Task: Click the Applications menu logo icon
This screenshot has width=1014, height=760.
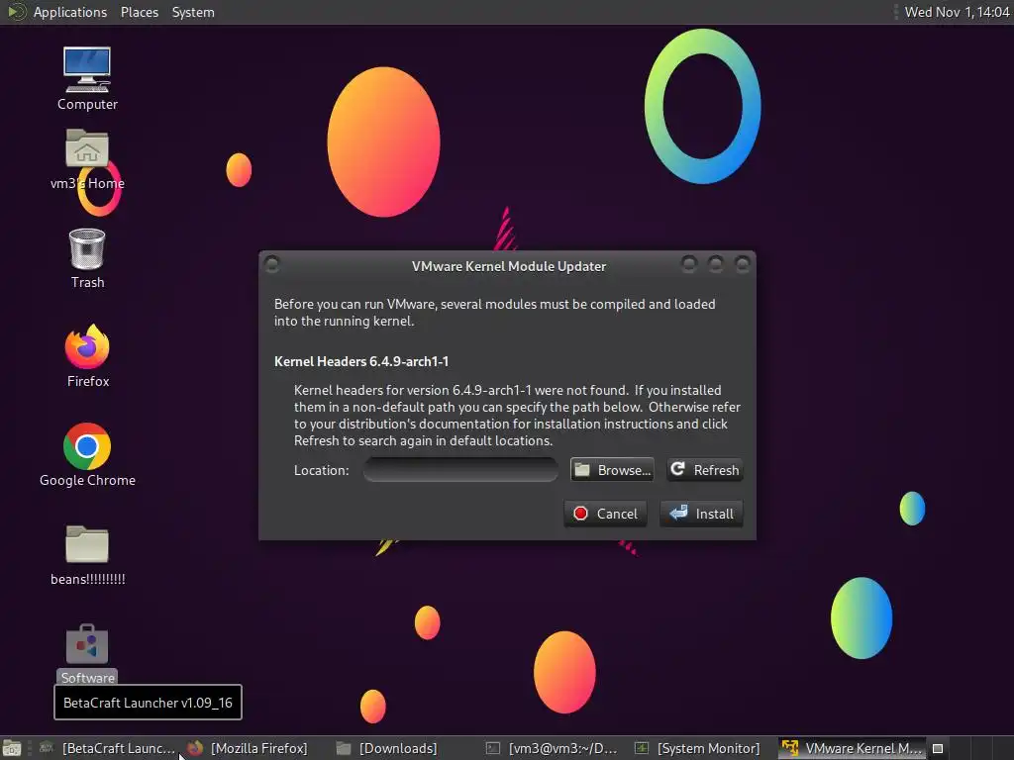Action: click(16, 12)
